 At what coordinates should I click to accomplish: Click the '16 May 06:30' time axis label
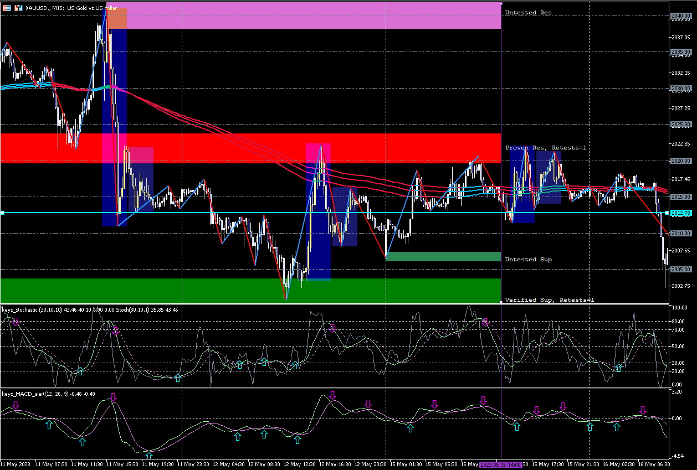coord(653,464)
